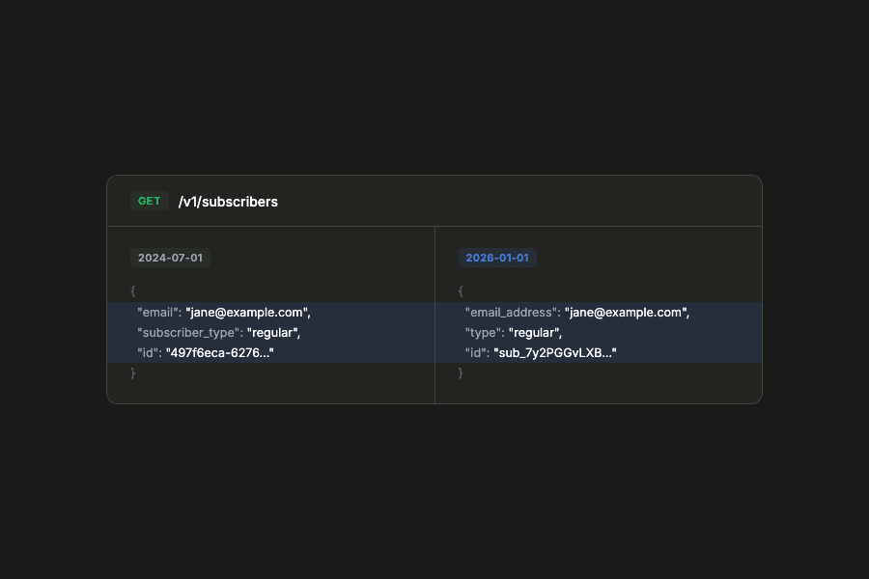Viewport: 869px width, 579px height.
Task: Click the opening brace of the 2024 response
Action: pyautogui.click(x=131, y=290)
